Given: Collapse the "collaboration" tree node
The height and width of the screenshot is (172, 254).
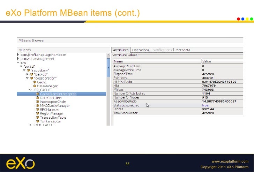Looking at the screenshot, I should 27,78.
